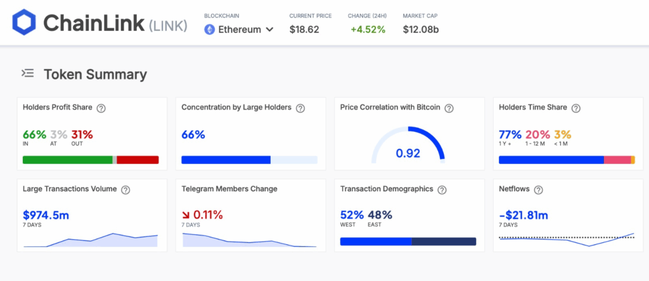Click the $974.5m large transactions value
Image resolution: width=649 pixels, height=281 pixels.
pyautogui.click(x=46, y=215)
